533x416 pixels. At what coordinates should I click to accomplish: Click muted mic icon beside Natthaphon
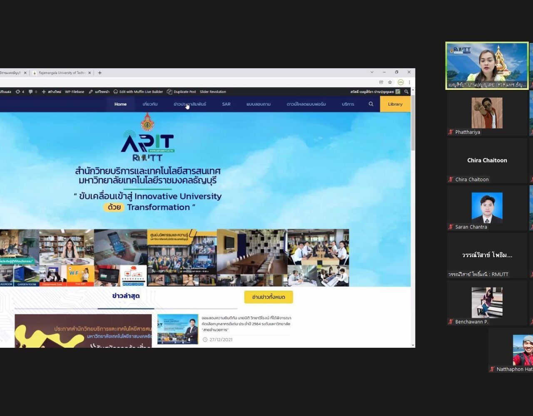pos(492,369)
